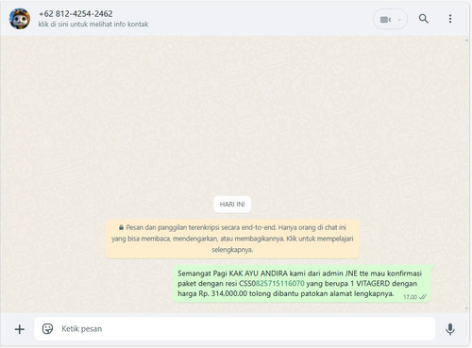Click the HARI INI date badge
472x348 pixels.
pyautogui.click(x=232, y=205)
